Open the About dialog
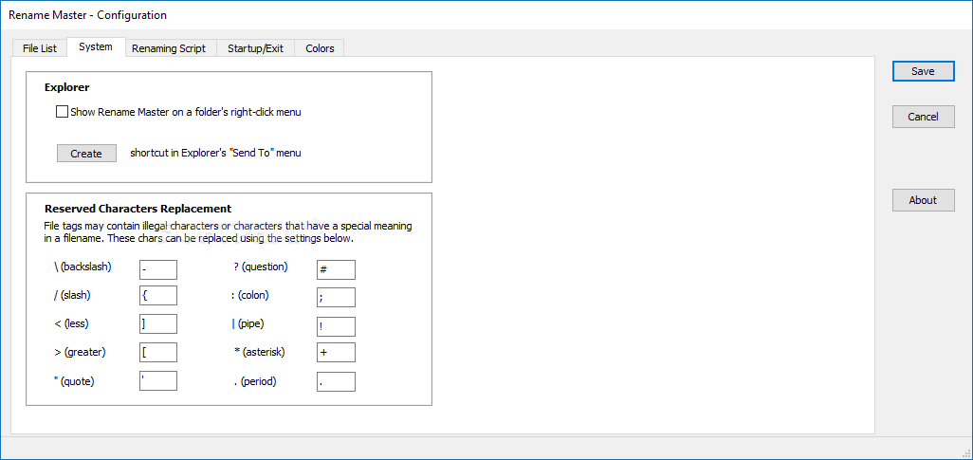Image resolution: width=973 pixels, height=460 pixels. [x=923, y=200]
